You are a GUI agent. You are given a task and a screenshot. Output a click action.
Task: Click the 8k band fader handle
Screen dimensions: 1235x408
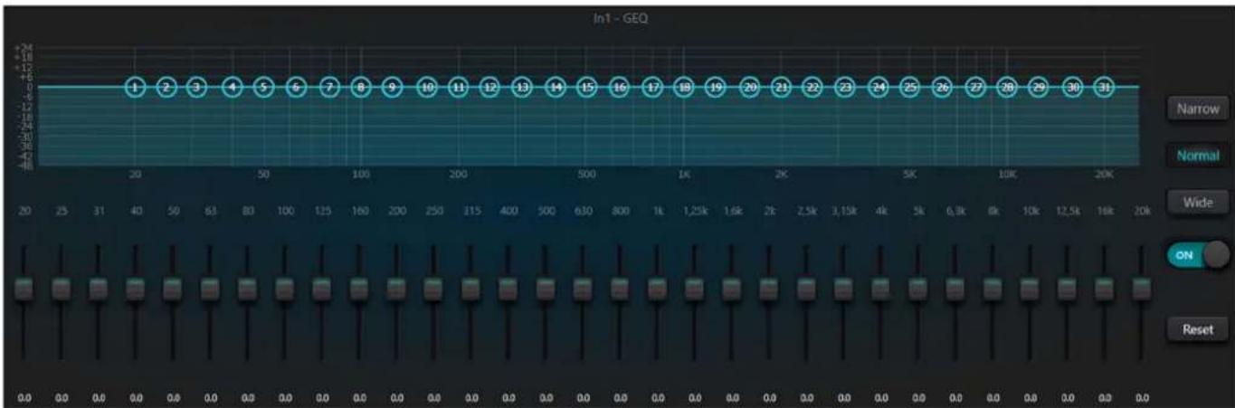tap(993, 289)
